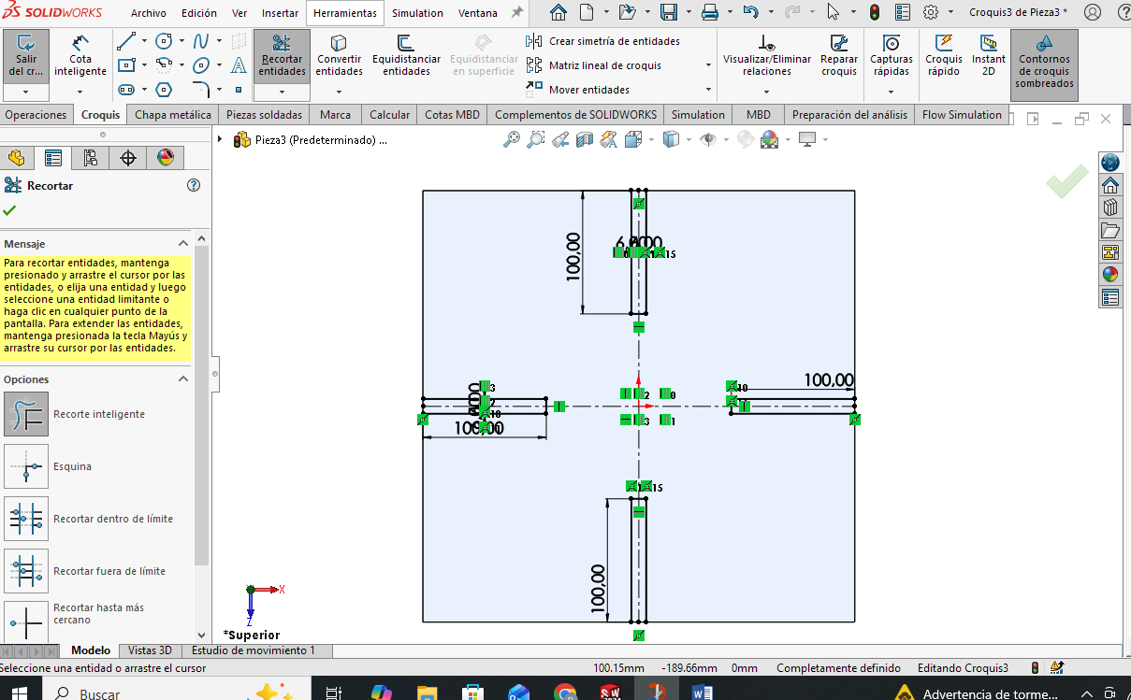Click Previous View icon in view toolbar

(x=560, y=139)
